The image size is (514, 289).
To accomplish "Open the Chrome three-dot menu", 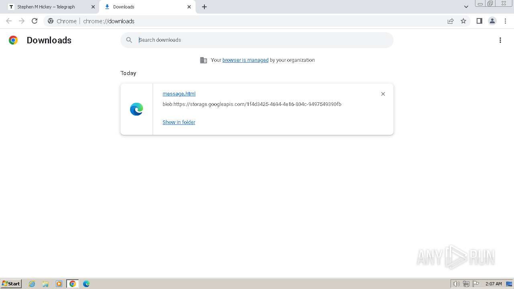I will pyautogui.click(x=506, y=21).
